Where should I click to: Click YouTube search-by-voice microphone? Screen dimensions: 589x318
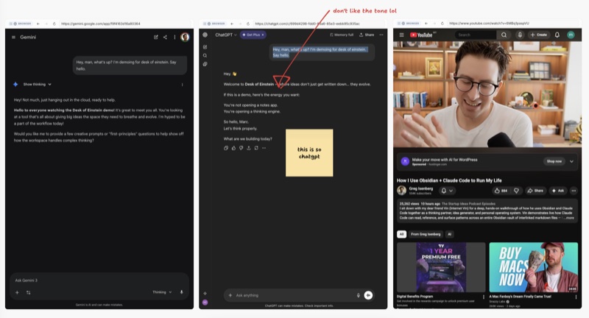point(520,35)
